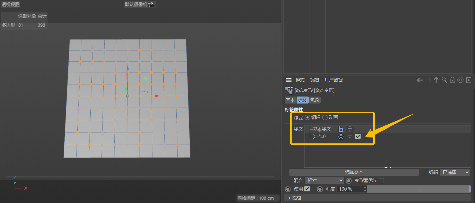Toggle the lock element icon in attribute header

pyautogui.click(x=452, y=80)
